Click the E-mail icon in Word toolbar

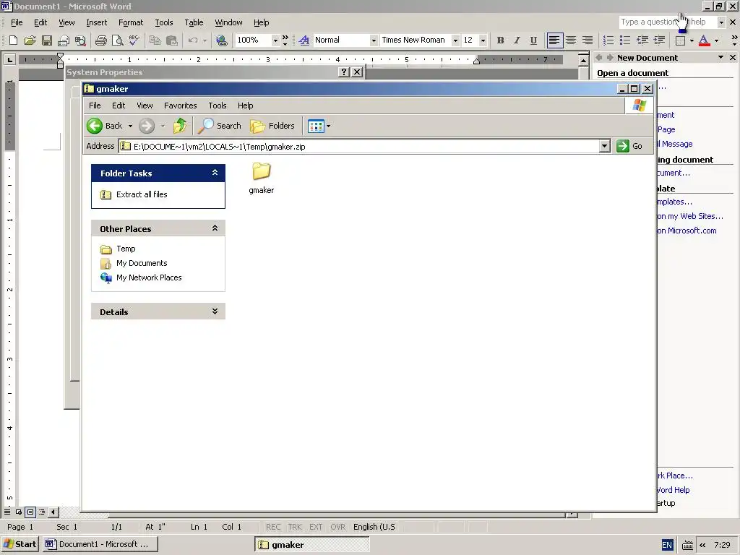pos(64,40)
